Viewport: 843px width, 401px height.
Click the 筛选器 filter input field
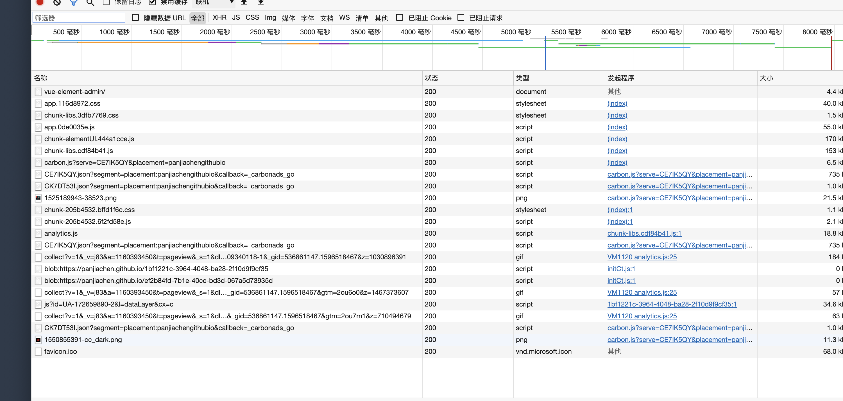(x=79, y=17)
